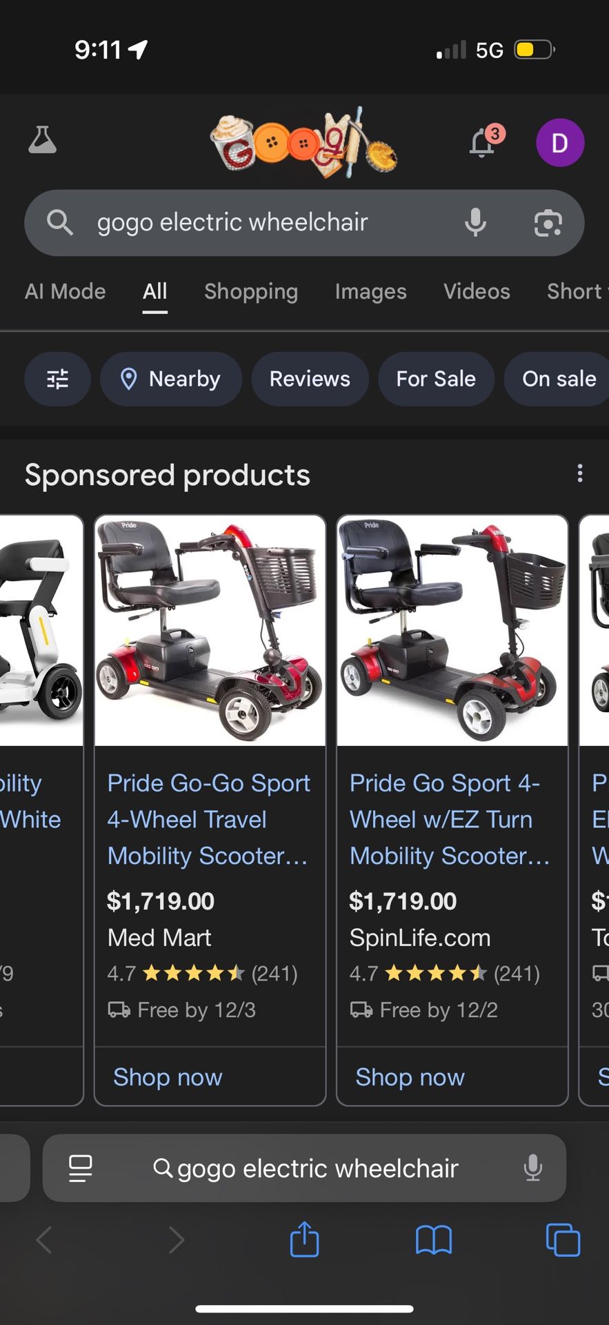The height and width of the screenshot is (1325, 609).
Task: Open notifications bell icon
Action: pyautogui.click(x=483, y=143)
